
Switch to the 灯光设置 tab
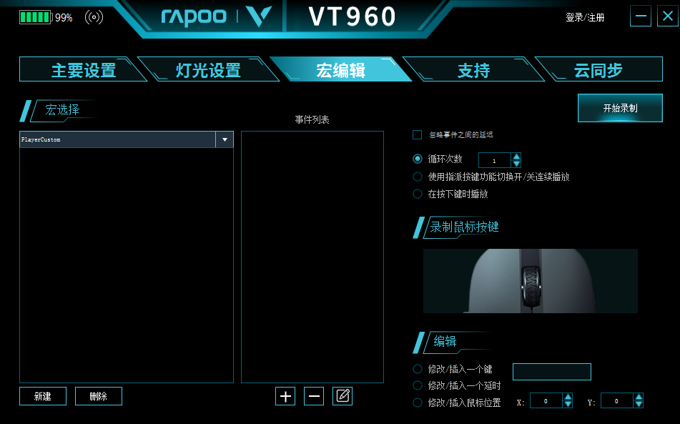coord(208,70)
